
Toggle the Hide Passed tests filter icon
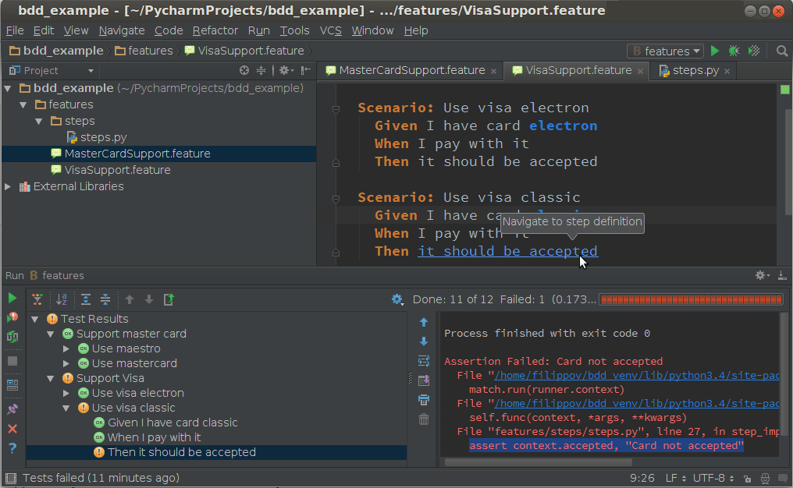37,299
